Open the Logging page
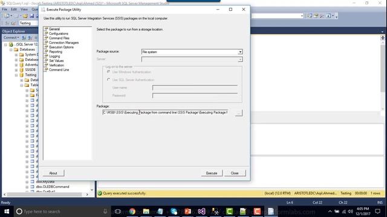This screenshot has height=217, width=387. click(54, 56)
